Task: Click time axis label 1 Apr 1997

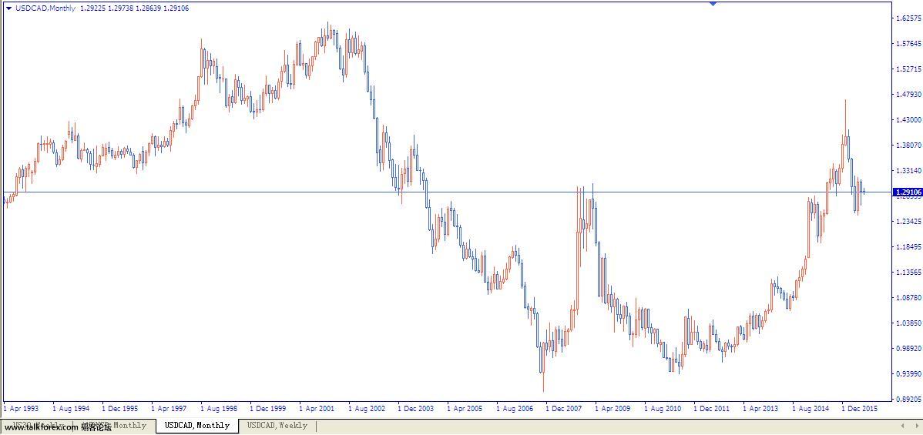Action: 169,408
